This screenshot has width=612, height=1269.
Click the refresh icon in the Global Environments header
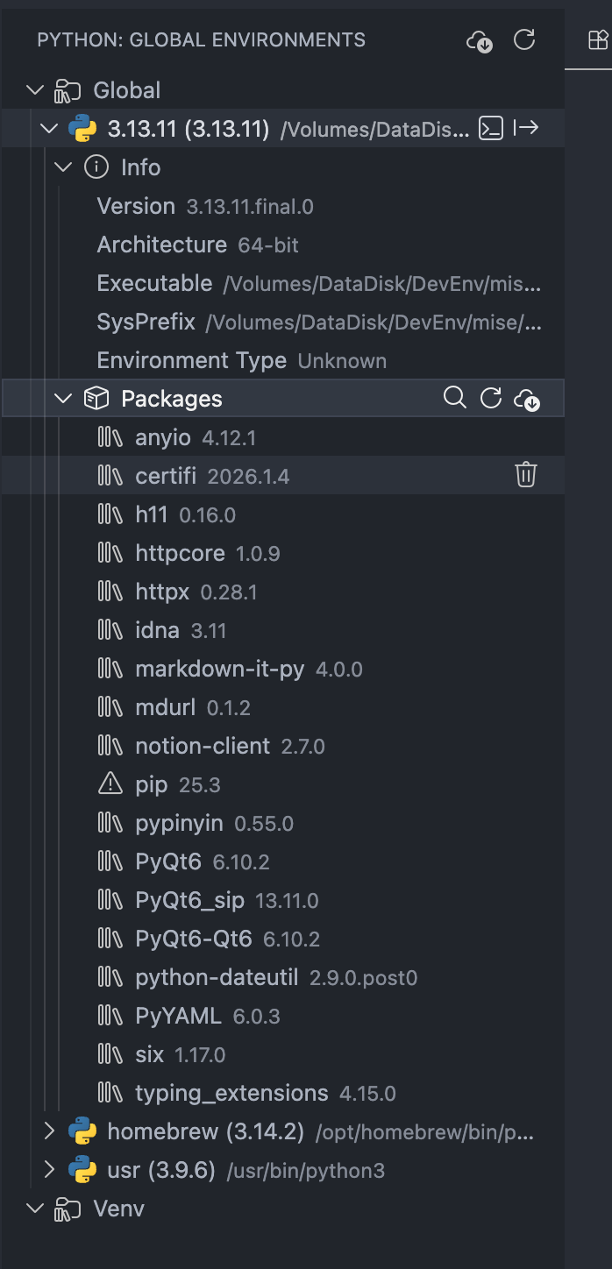[524, 40]
